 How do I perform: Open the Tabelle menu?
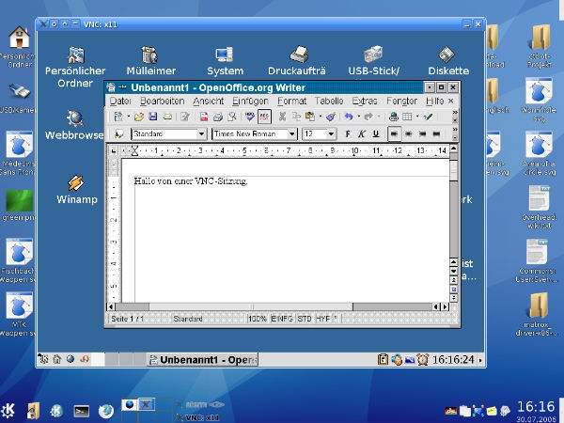(x=329, y=102)
